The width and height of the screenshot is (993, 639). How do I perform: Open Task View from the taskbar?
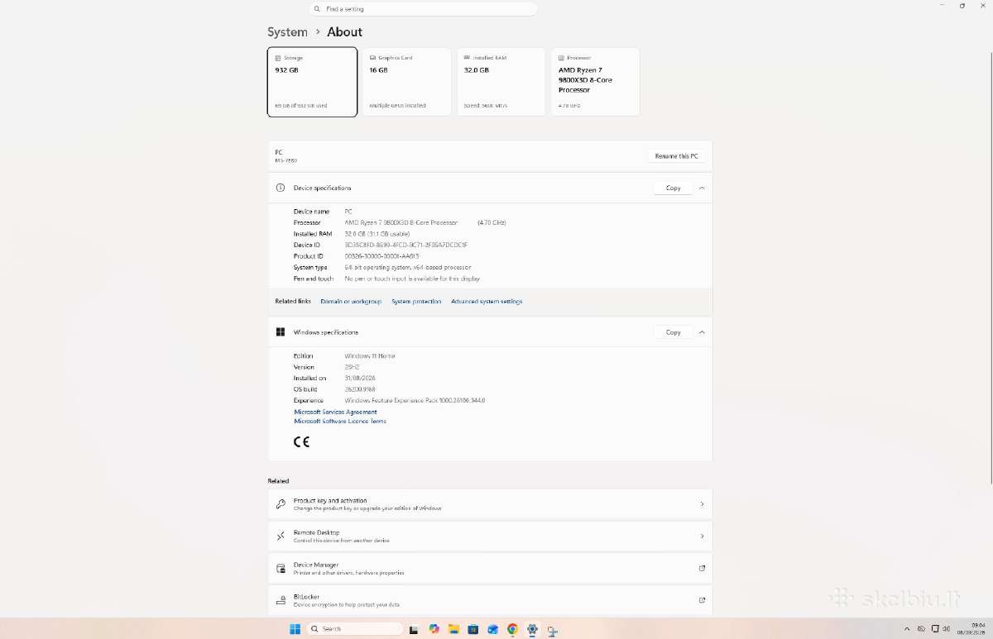coord(414,629)
